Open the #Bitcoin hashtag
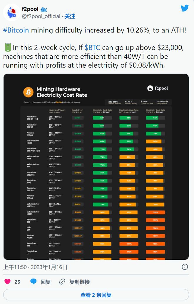The height and width of the screenshot is (304, 194). pyautogui.click(x=16, y=30)
